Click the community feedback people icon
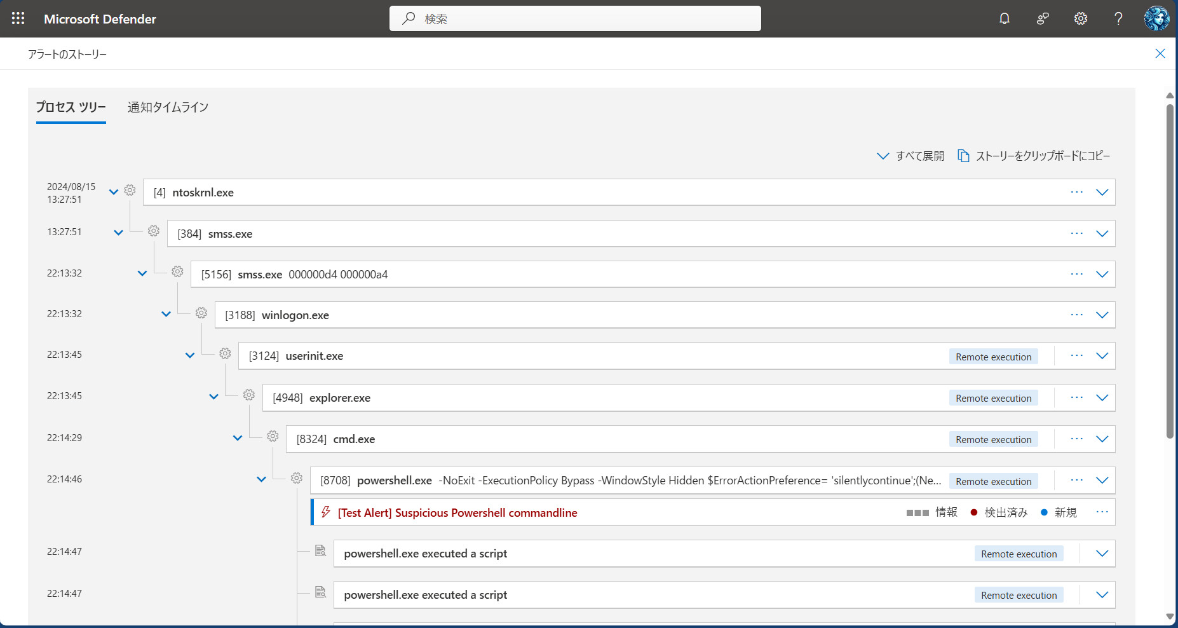 (x=1042, y=18)
